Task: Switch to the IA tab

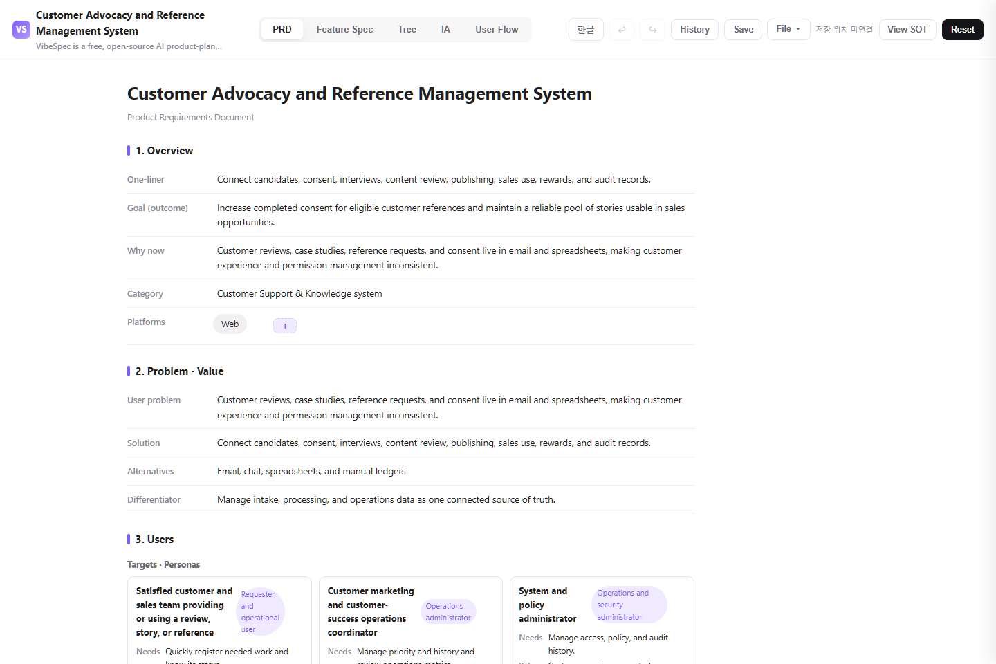Action: [445, 30]
